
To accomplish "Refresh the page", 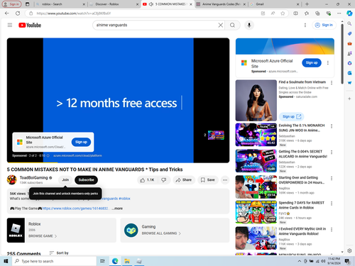I will click(18, 13).
